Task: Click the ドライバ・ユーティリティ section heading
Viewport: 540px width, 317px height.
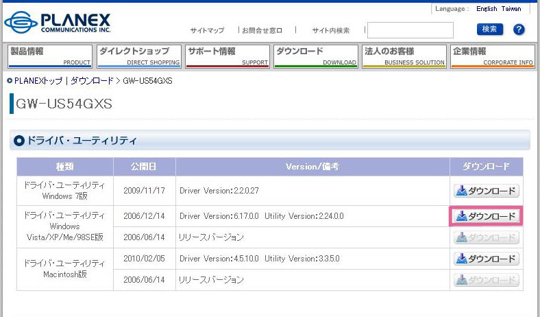Action: pyautogui.click(x=82, y=141)
